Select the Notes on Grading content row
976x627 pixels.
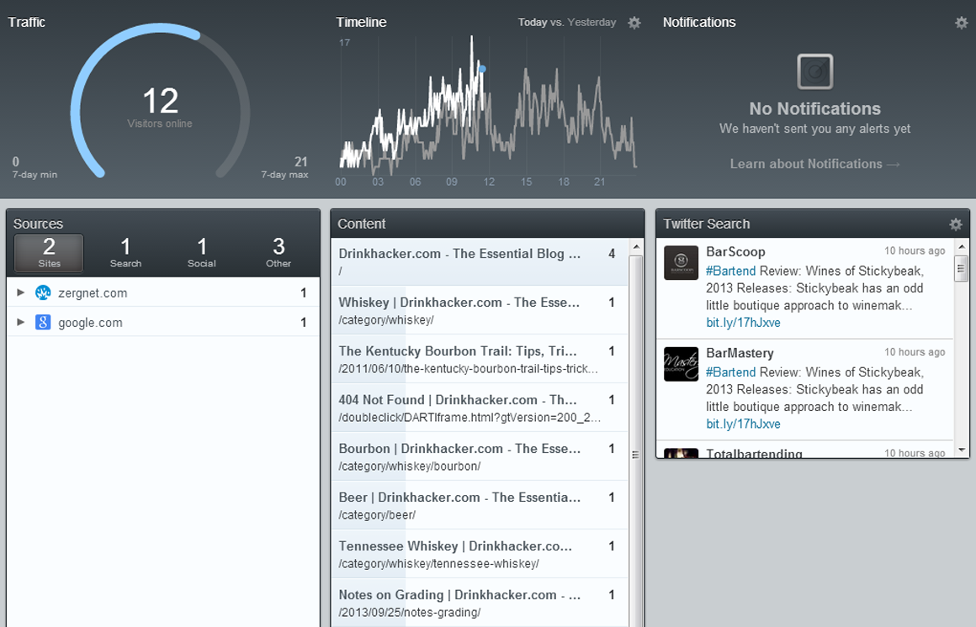click(480, 603)
